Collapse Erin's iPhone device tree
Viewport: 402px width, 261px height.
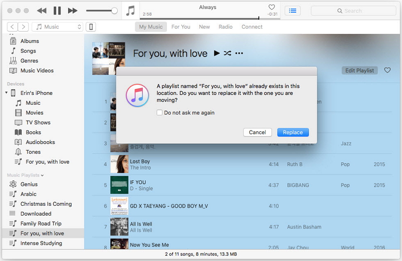click(7, 93)
